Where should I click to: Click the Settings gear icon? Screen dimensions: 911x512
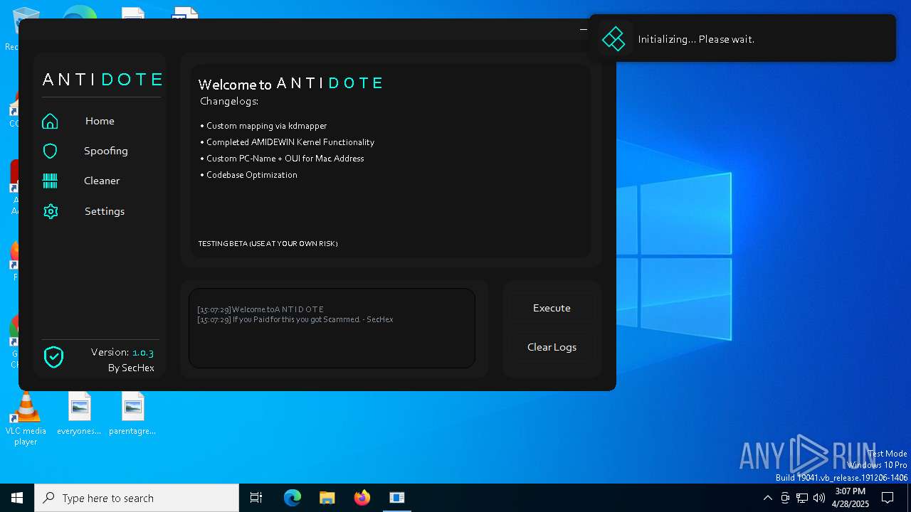pyautogui.click(x=51, y=211)
